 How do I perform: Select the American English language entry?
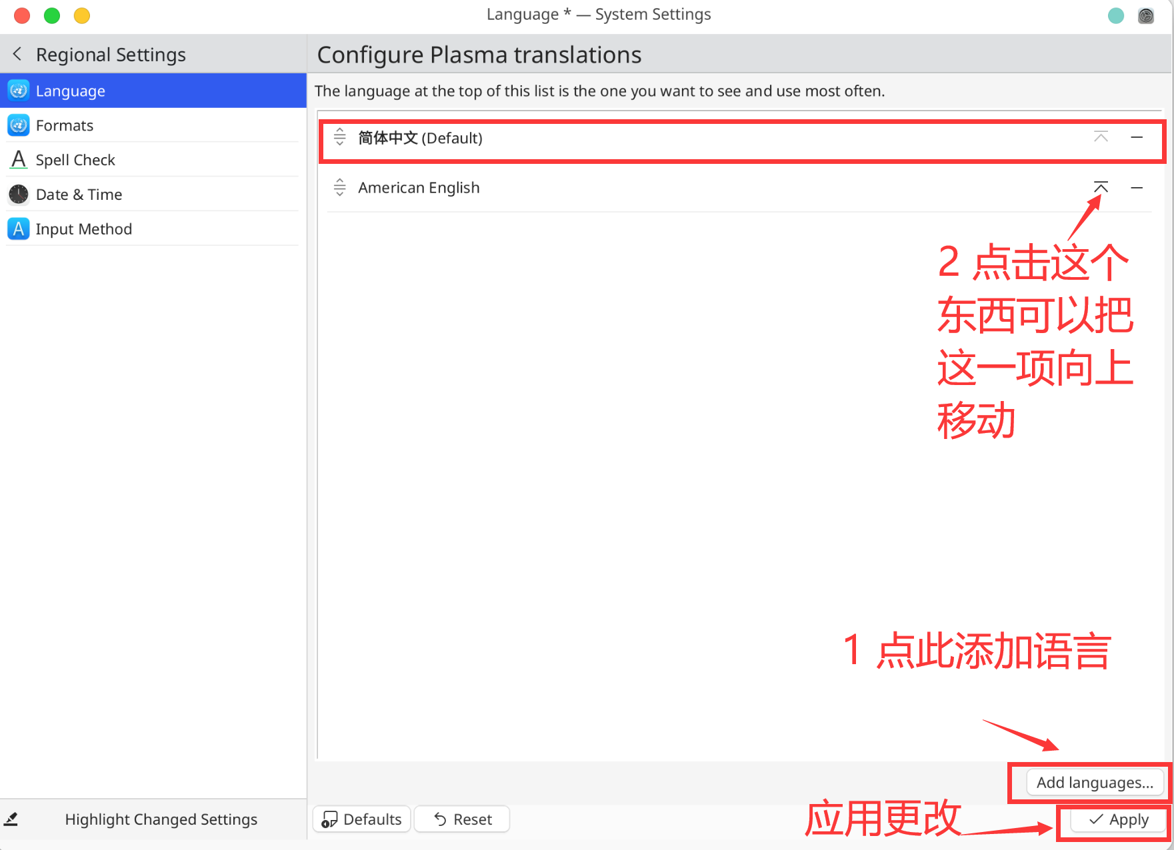click(739, 187)
